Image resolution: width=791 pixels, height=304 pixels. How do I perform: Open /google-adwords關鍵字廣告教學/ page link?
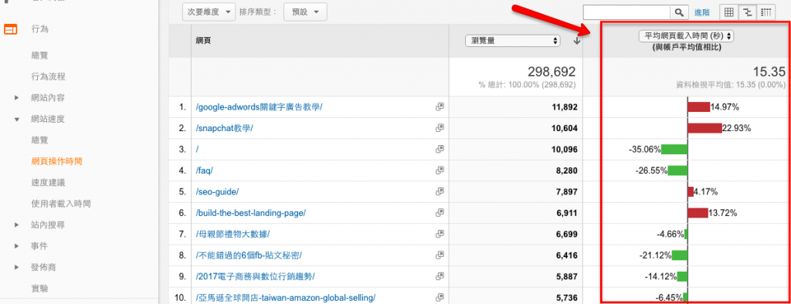click(x=259, y=107)
